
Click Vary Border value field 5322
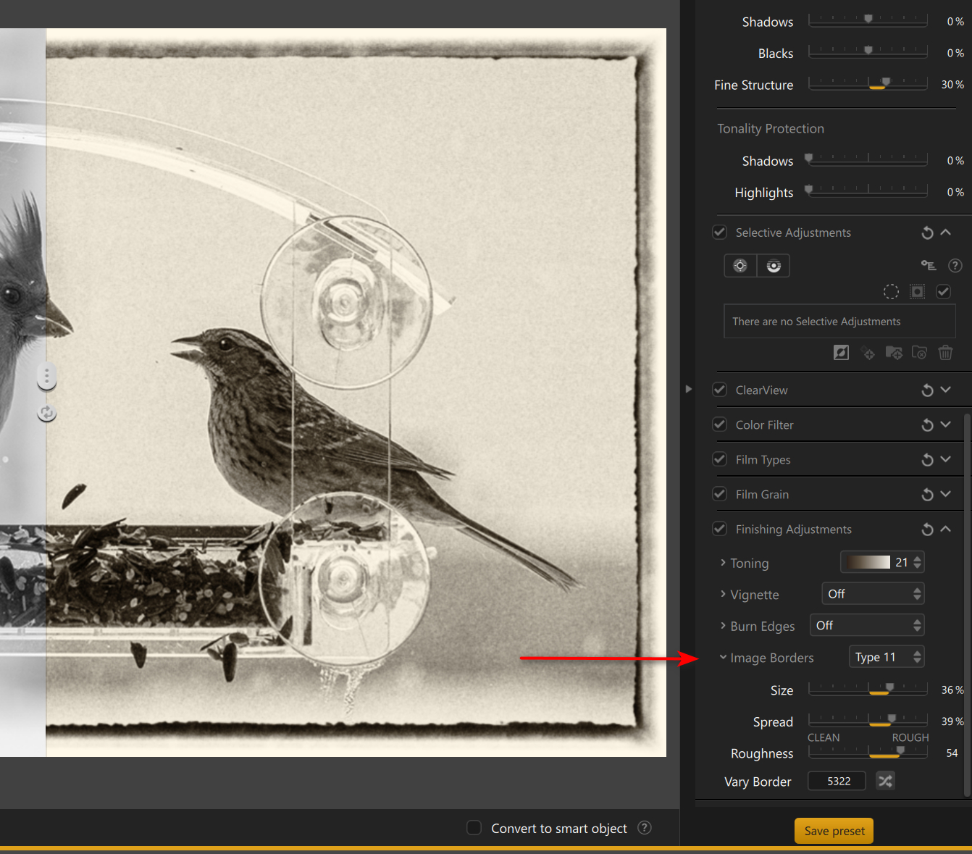(x=837, y=781)
